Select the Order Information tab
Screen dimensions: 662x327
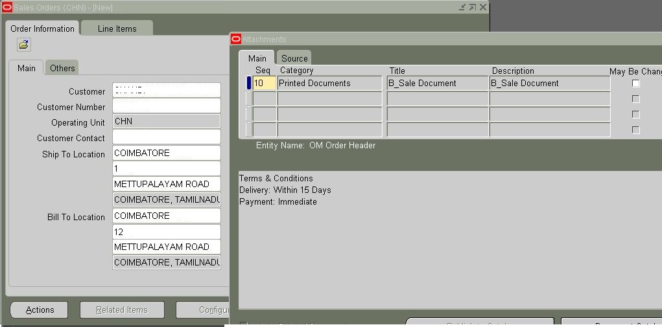[42, 28]
